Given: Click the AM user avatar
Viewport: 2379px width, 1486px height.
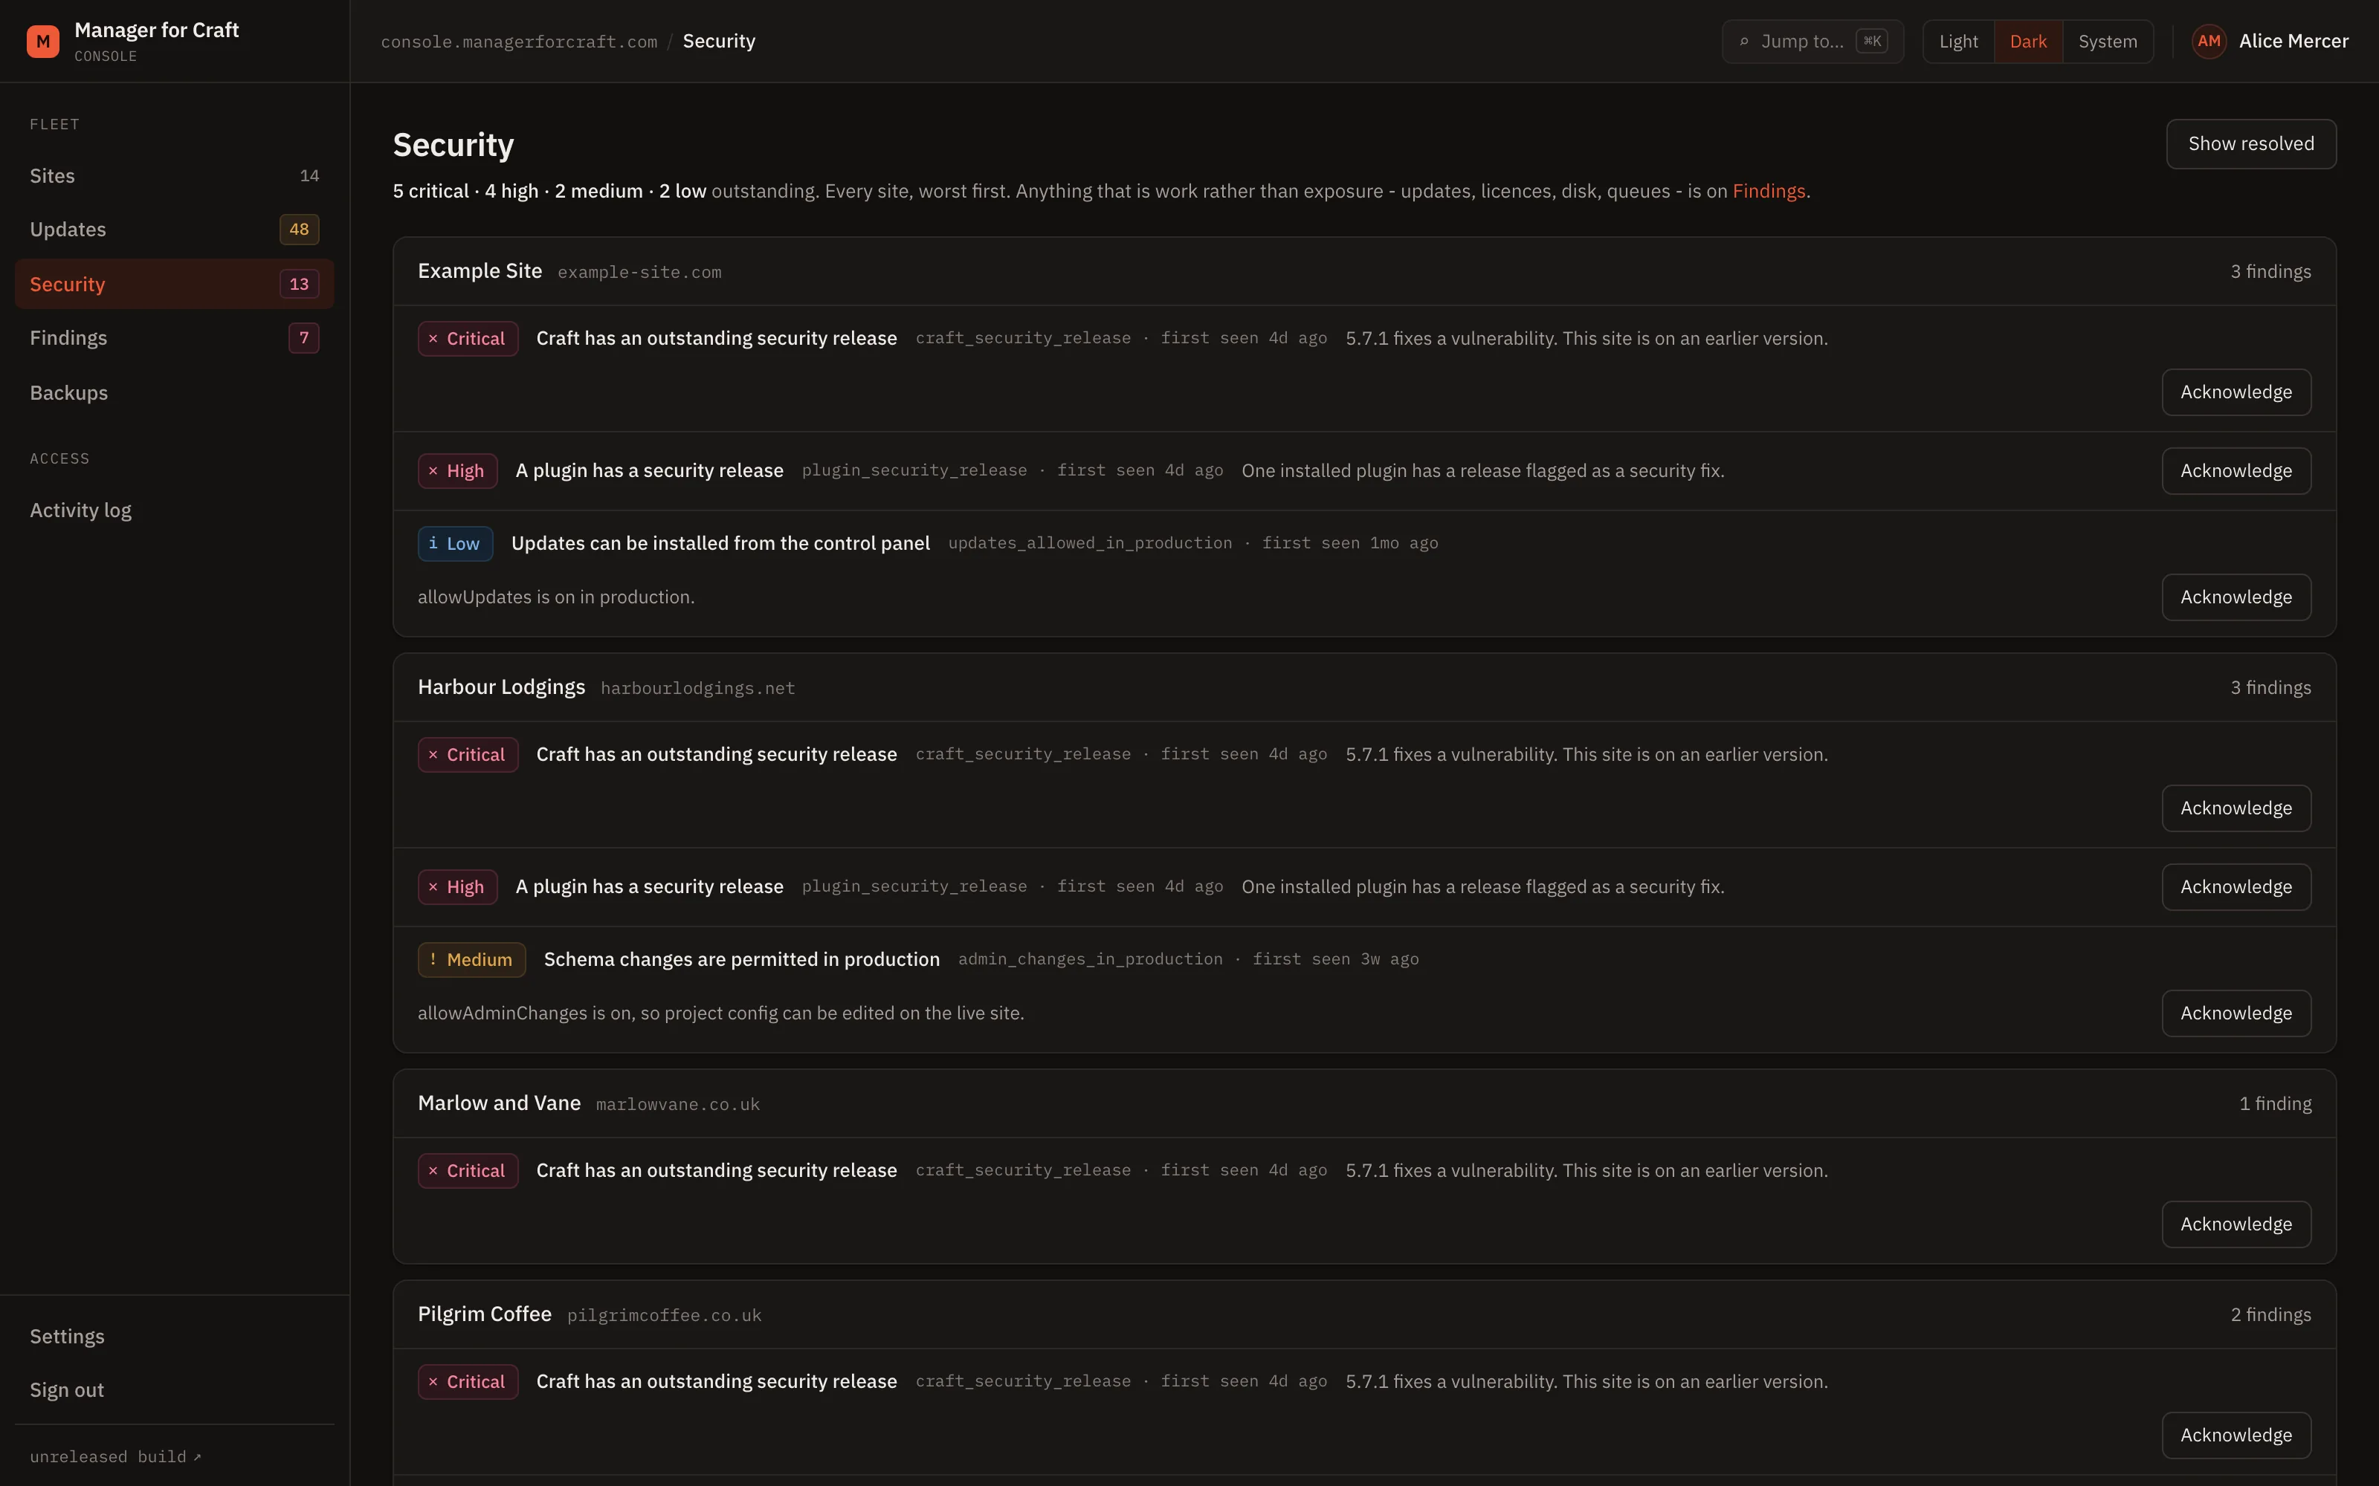Looking at the screenshot, I should click(2209, 42).
